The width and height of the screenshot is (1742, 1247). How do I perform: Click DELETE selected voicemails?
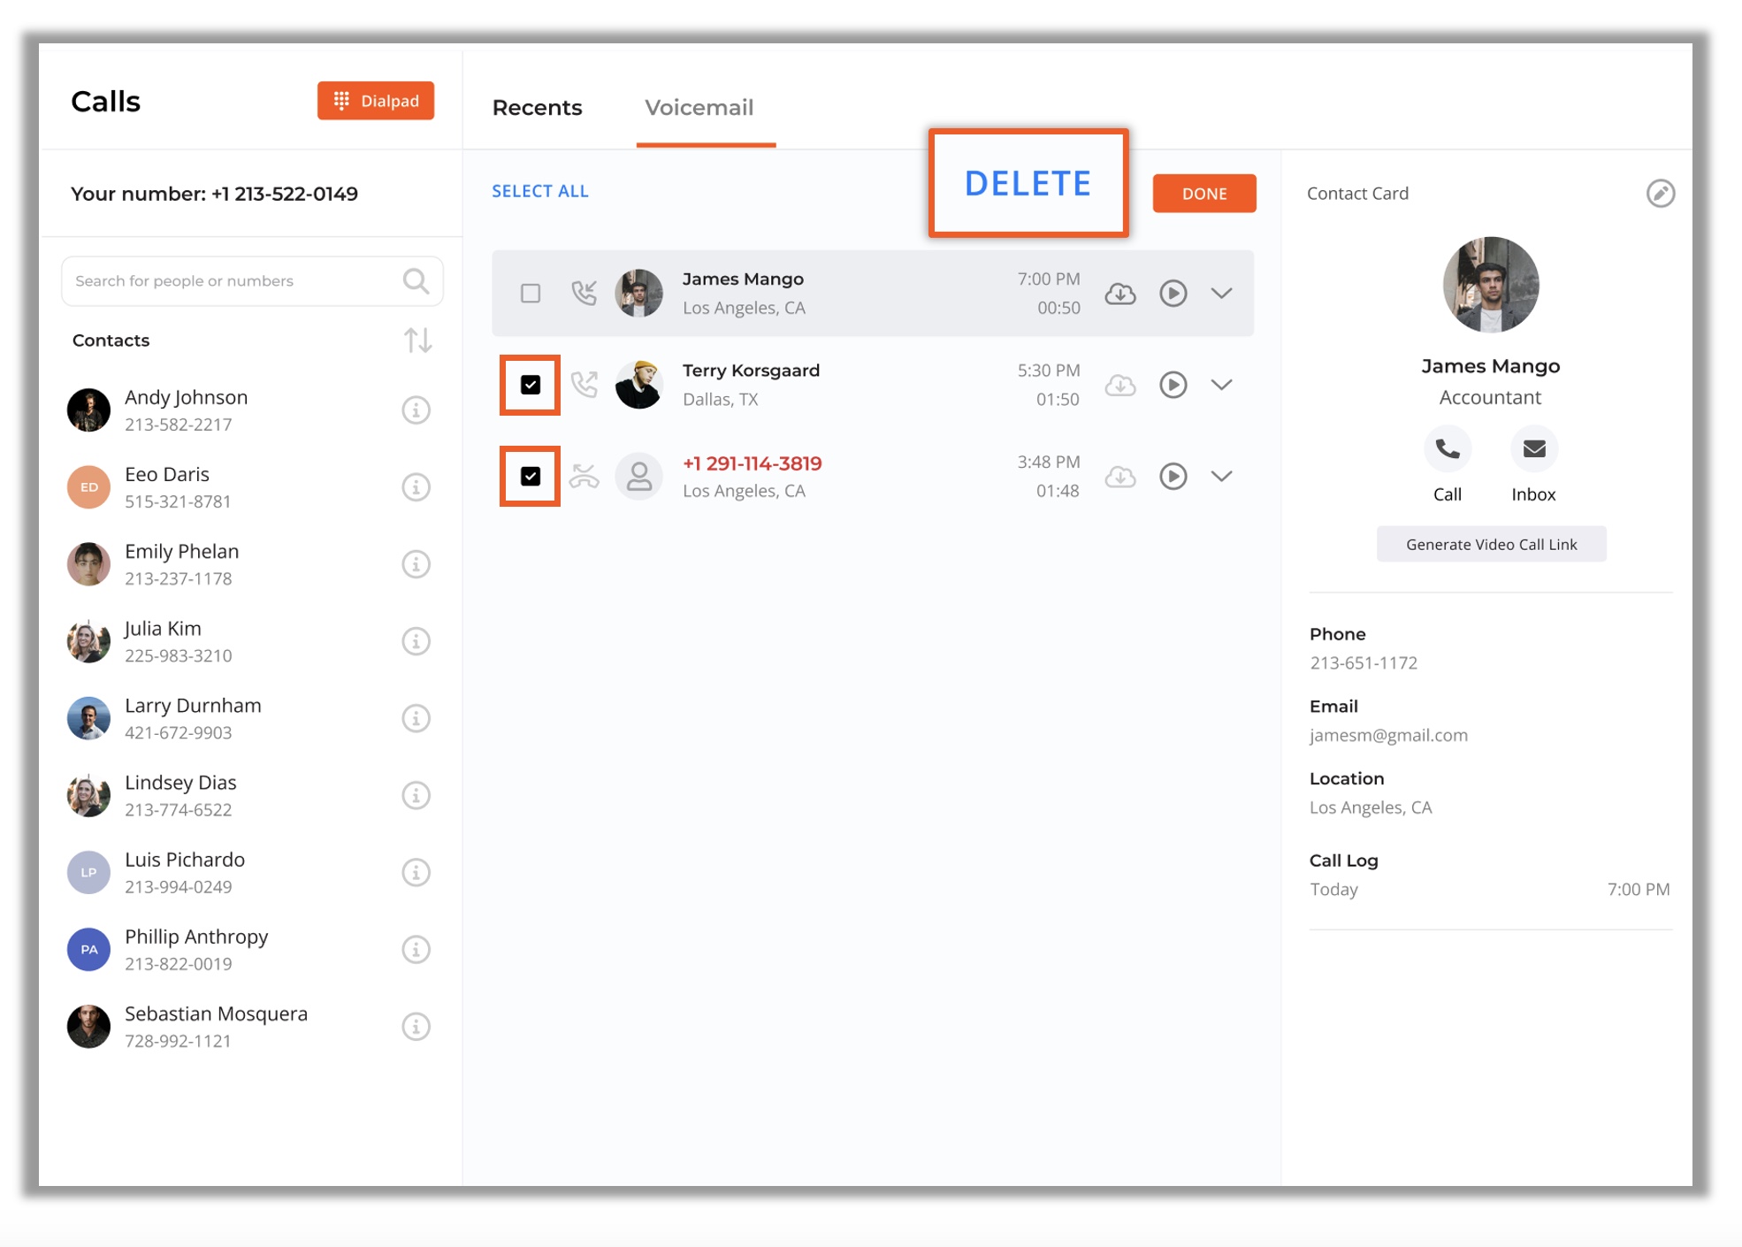(x=1028, y=183)
